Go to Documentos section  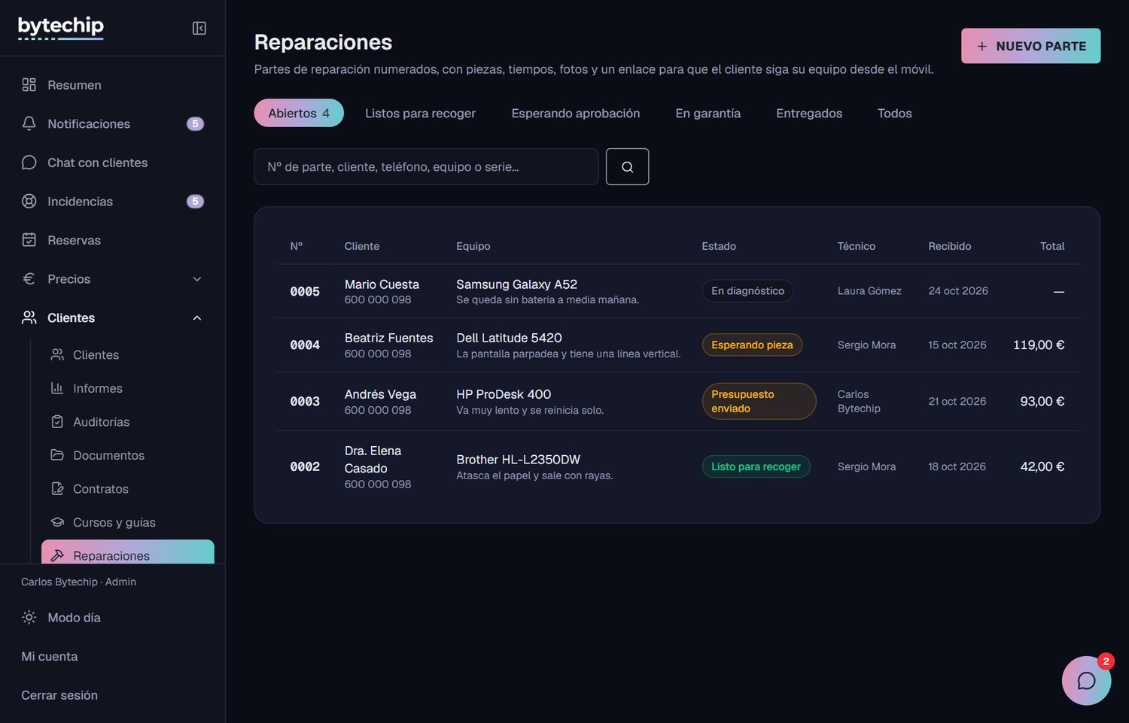(128, 455)
